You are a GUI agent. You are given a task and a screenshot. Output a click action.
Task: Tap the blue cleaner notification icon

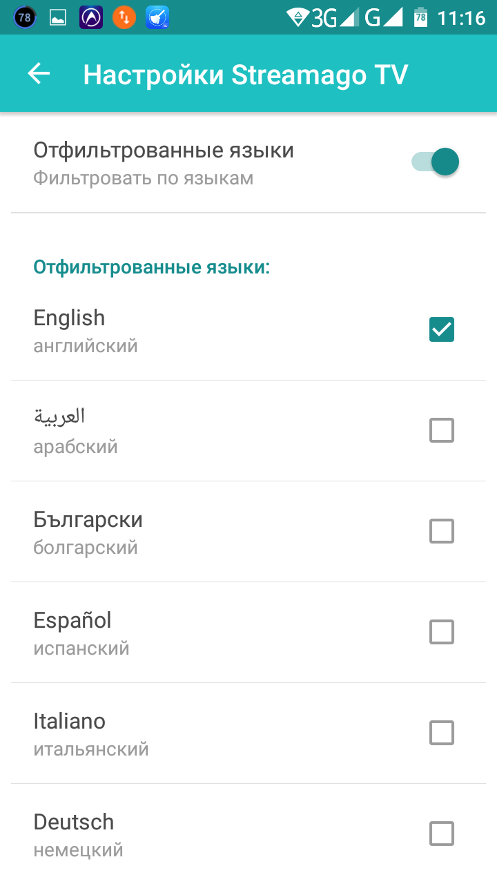click(157, 17)
